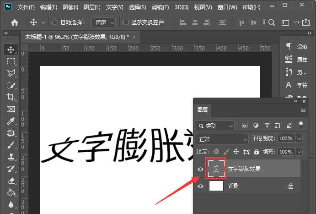This screenshot has width=316, height=214.
Task: Hide the 文字膨胀效果 layer via eye icon
Action: tap(200, 169)
